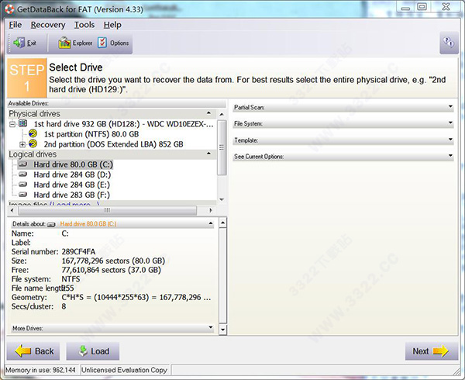The image size is (465, 380).
Task: Select the 1st hard drive 932 GB entry
Action: point(123,124)
